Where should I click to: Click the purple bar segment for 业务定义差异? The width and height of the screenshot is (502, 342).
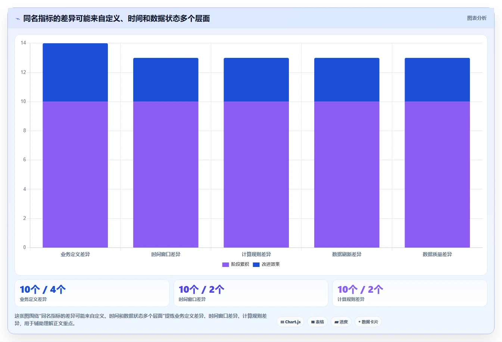[x=75, y=174]
